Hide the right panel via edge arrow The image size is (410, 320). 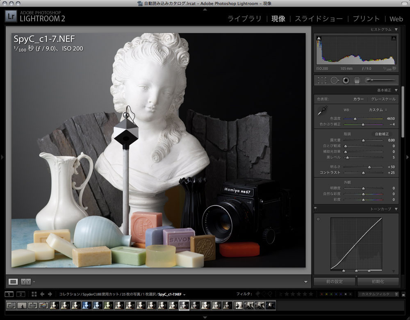pyautogui.click(x=408, y=157)
